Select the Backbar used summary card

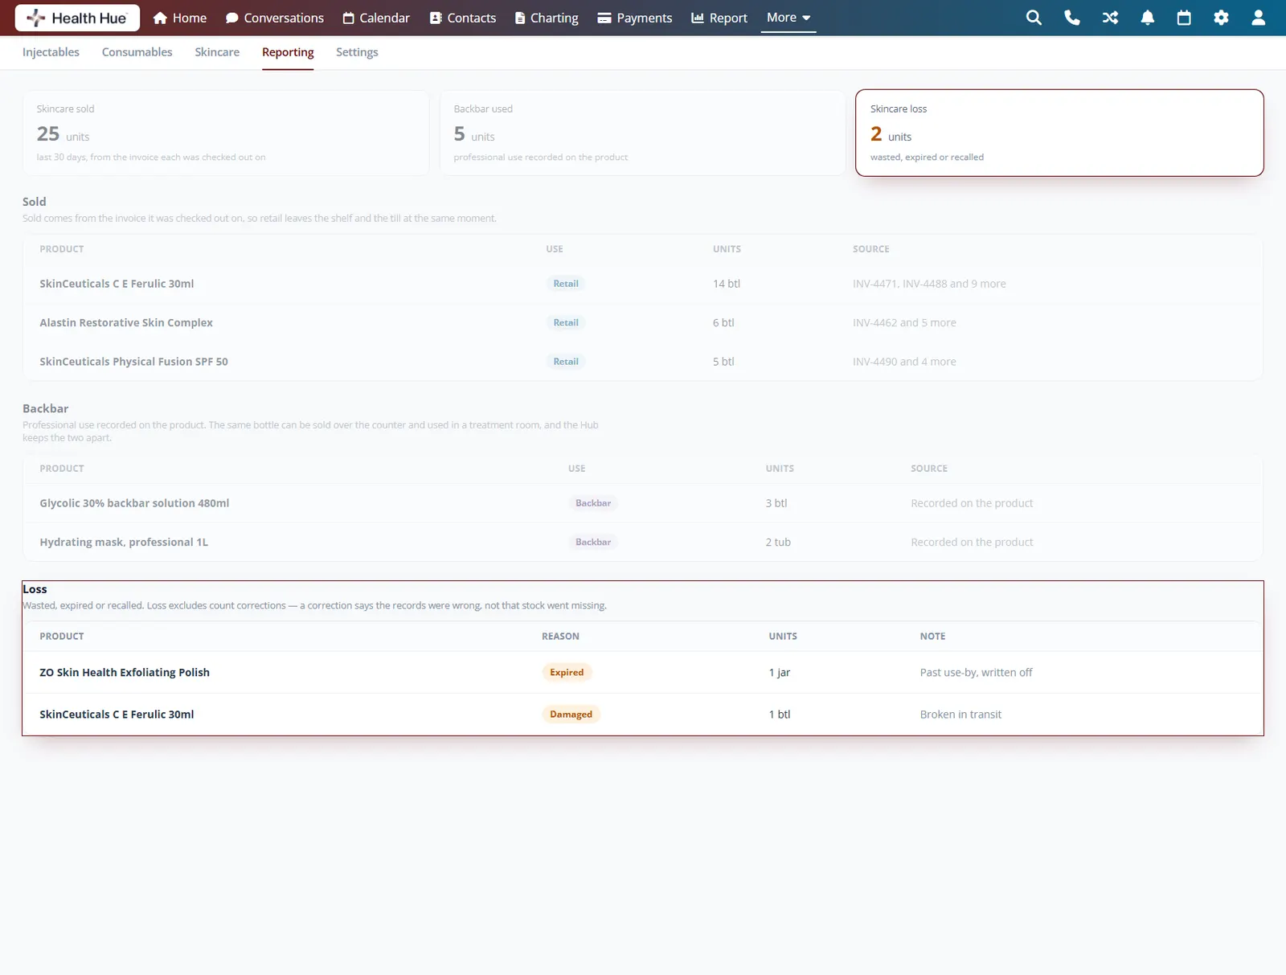click(643, 133)
